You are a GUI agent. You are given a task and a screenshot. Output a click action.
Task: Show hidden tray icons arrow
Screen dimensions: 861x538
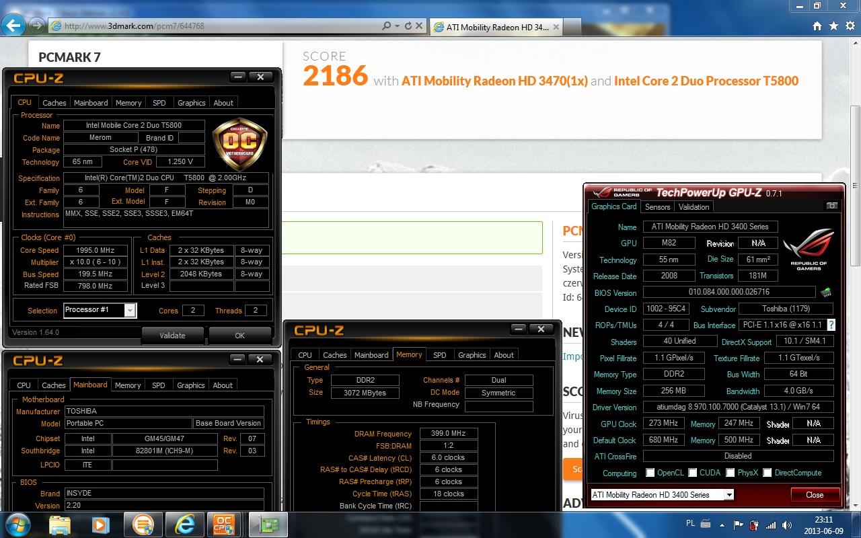tap(723, 525)
